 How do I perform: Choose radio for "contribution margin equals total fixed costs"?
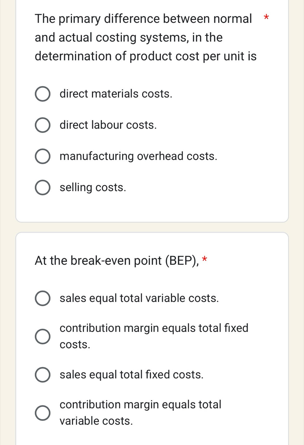(42, 336)
